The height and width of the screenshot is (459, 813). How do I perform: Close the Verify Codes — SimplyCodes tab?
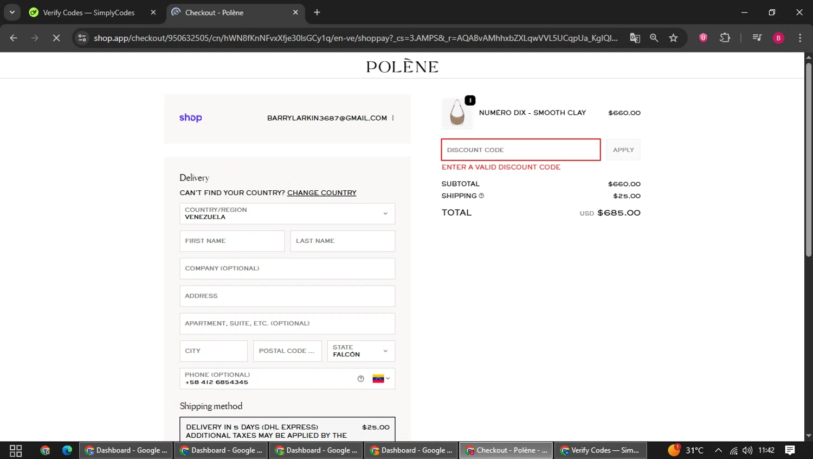[x=153, y=12]
